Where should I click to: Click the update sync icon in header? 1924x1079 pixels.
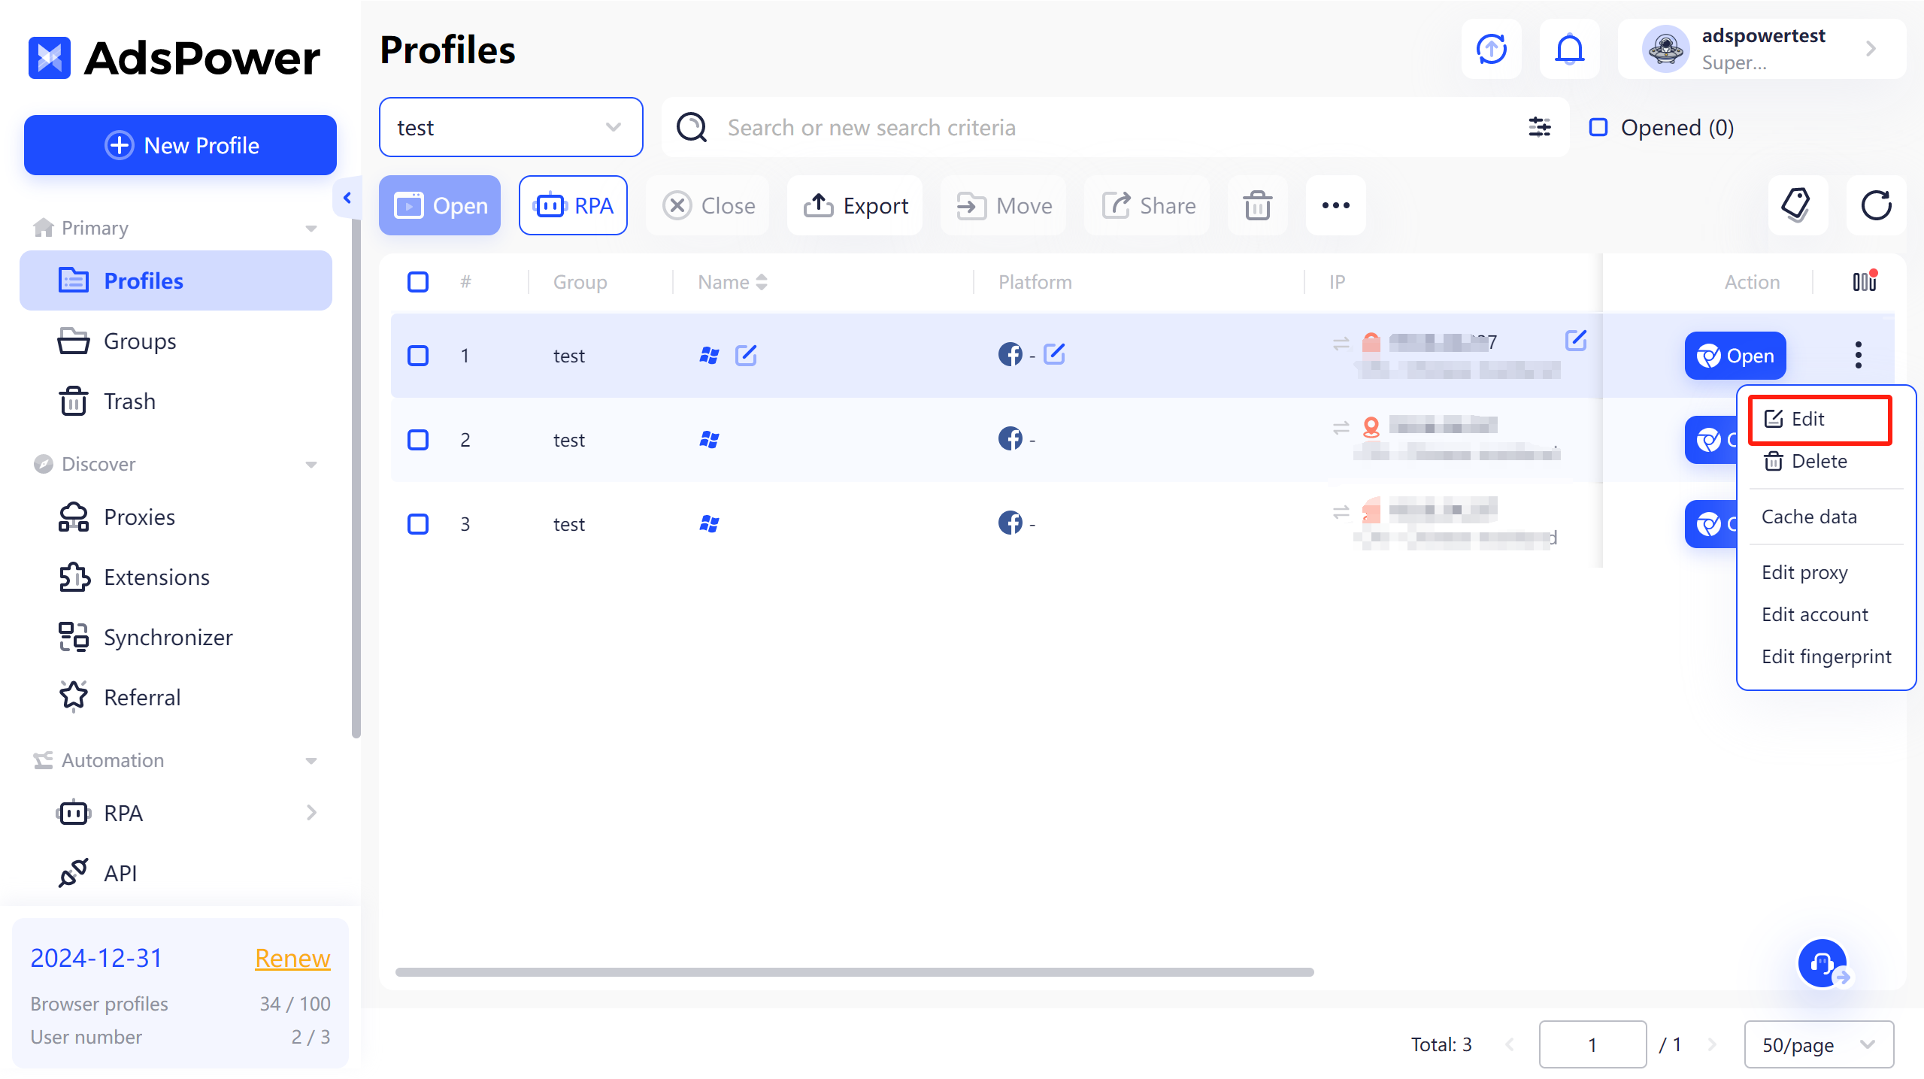point(1491,50)
